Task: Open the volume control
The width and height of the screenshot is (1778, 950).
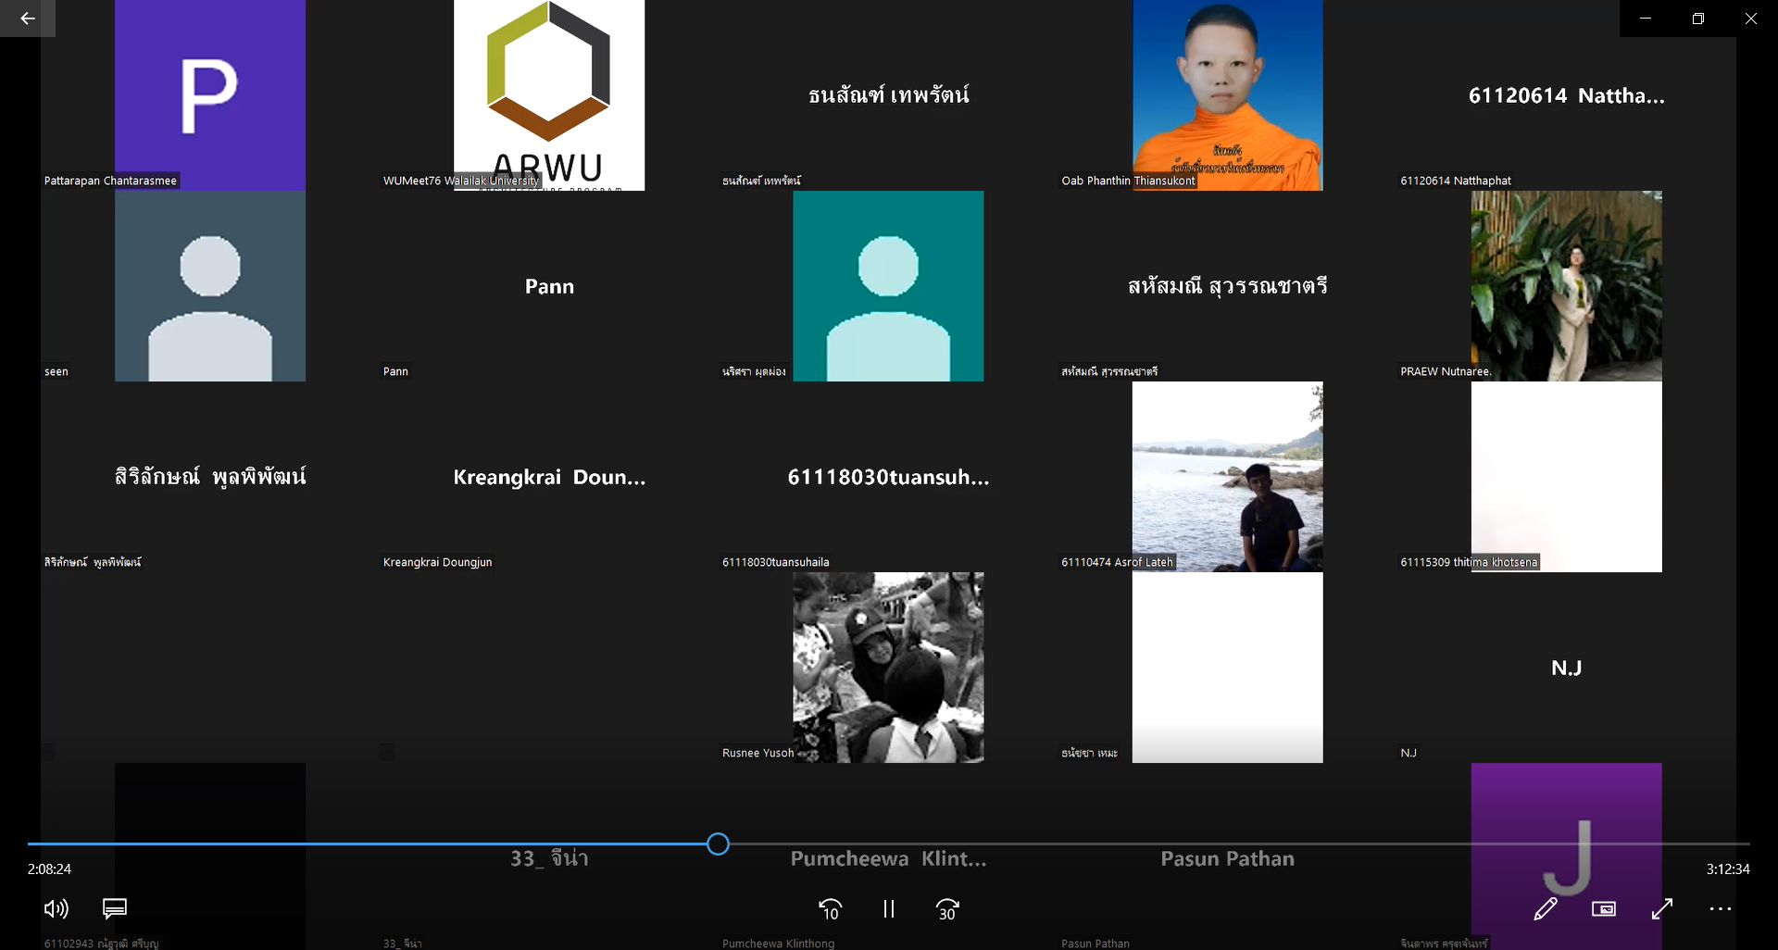Action: pyautogui.click(x=56, y=909)
